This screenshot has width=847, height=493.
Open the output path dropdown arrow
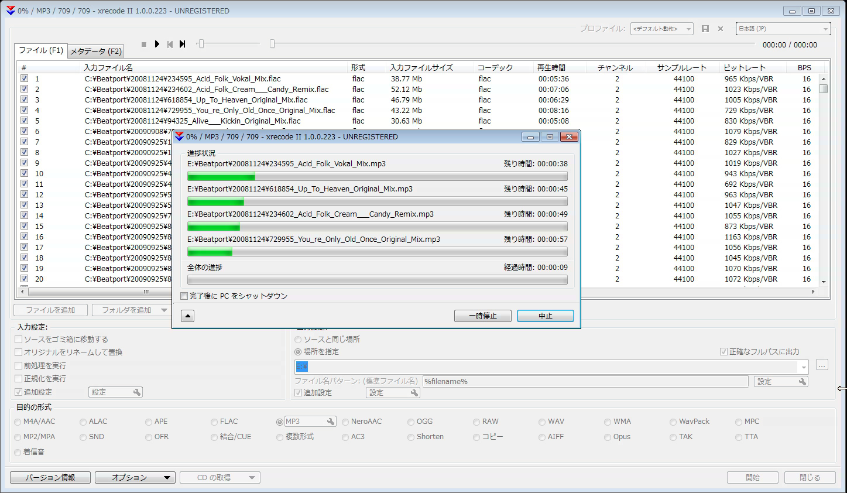[x=804, y=367]
